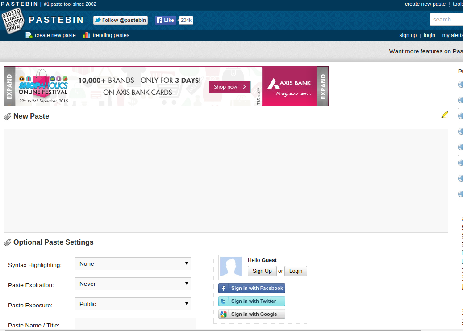Click the Pastebin binary logo icon
Viewport: 463px width, 331px height.
coord(13,21)
